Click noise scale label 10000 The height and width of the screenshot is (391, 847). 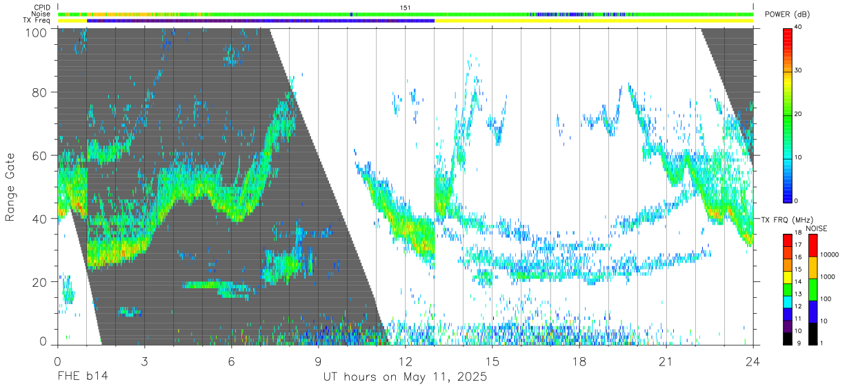[x=829, y=254]
